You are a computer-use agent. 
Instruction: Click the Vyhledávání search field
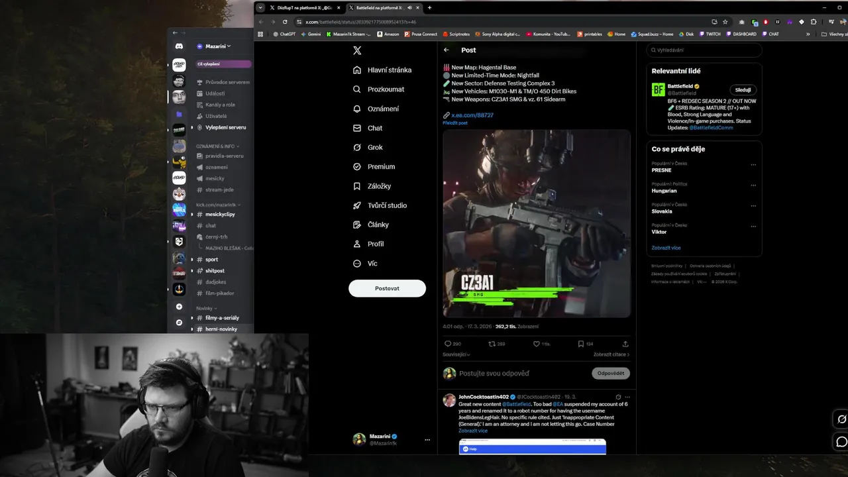704,50
